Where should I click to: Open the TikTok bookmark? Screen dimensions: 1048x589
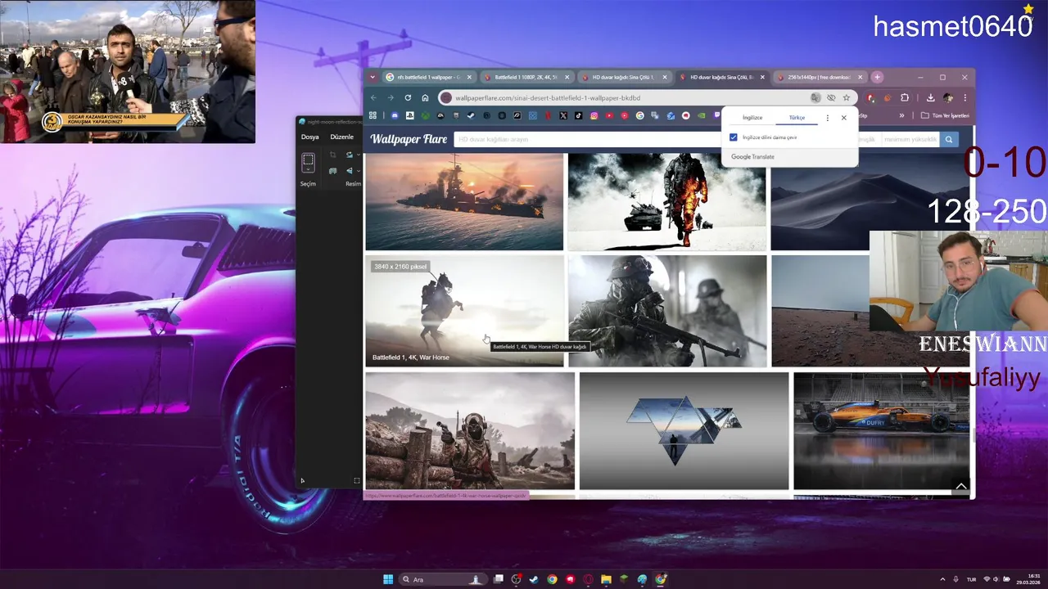click(x=578, y=115)
